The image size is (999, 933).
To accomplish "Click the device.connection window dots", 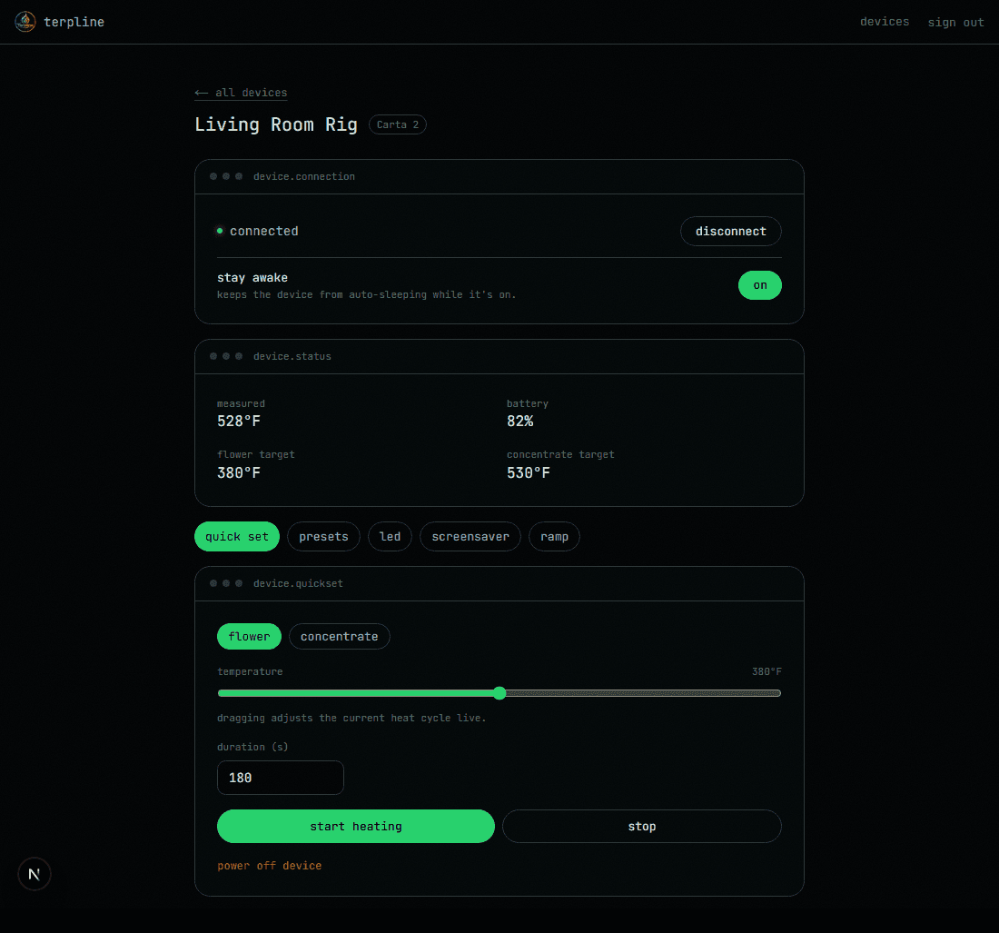I will (226, 176).
